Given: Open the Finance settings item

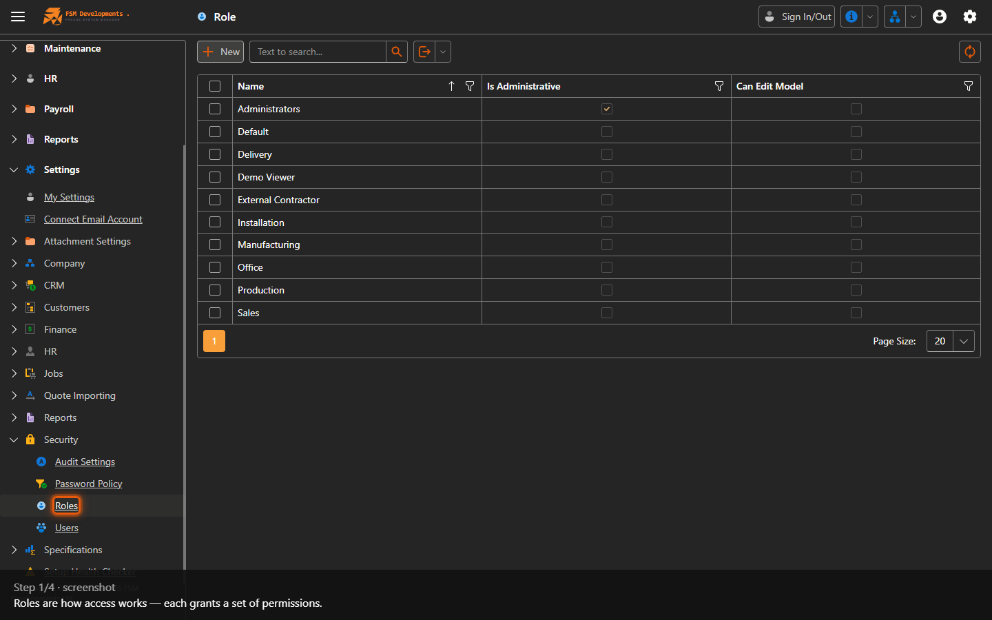Looking at the screenshot, I should coord(61,329).
